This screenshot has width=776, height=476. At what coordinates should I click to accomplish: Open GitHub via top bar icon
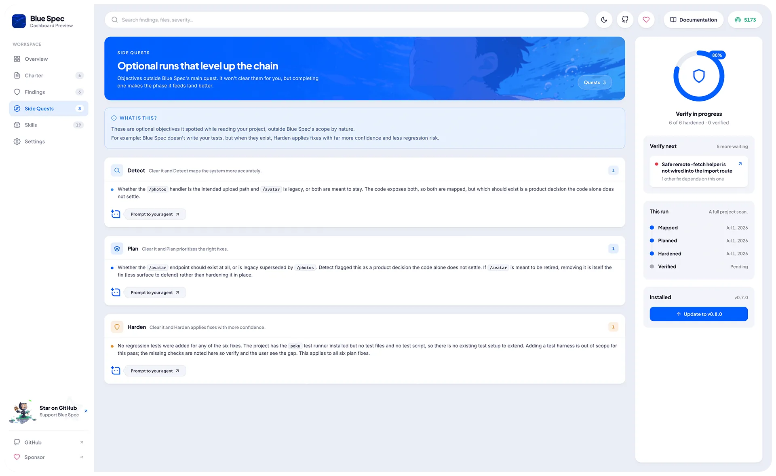625,20
